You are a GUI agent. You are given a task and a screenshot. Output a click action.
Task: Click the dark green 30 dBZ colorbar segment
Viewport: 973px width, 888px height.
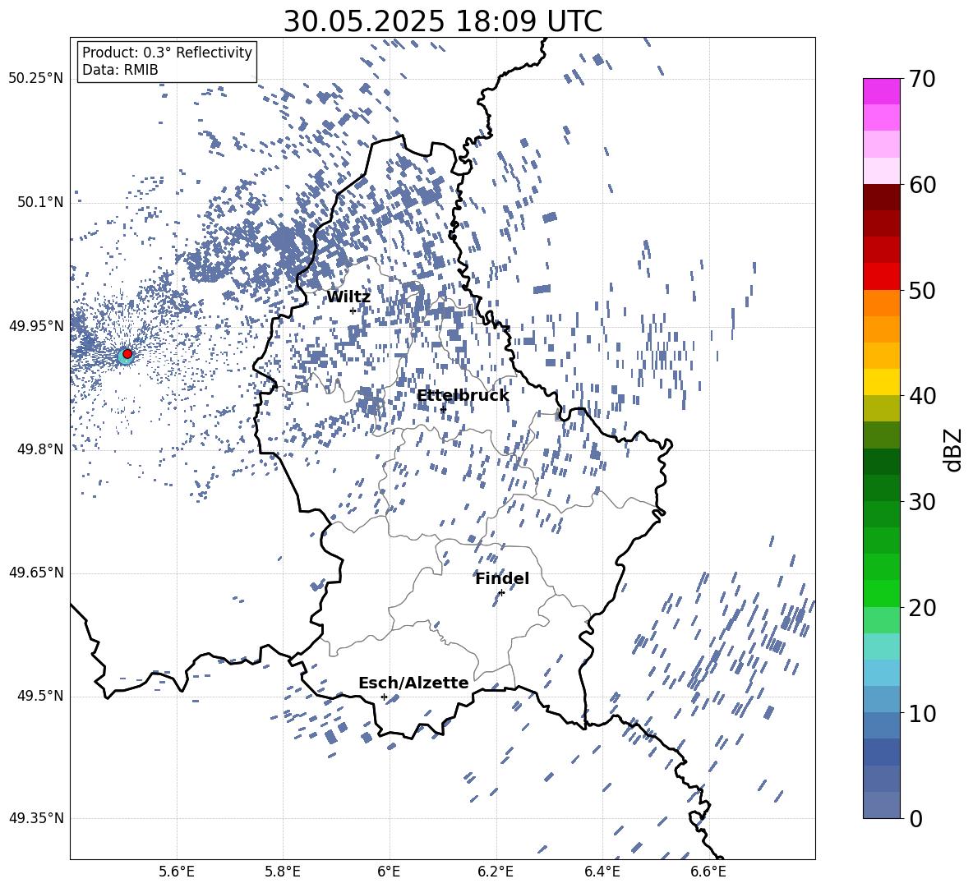(x=881, y=487)
